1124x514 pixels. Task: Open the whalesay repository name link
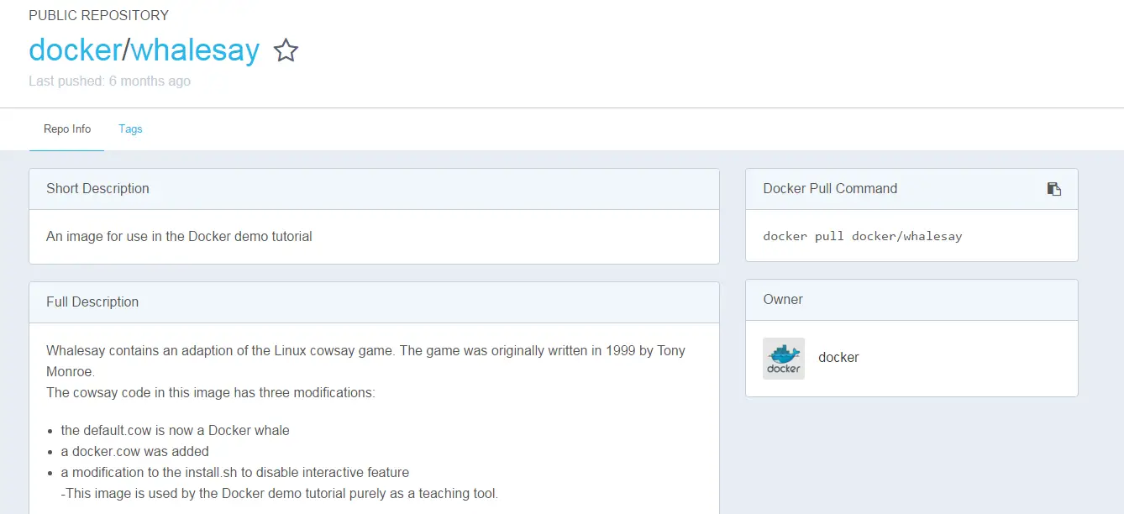coord(196,50)
